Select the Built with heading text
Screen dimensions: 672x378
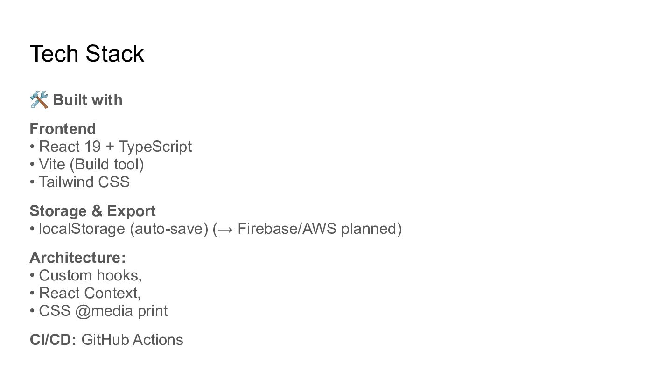(88, 100)
